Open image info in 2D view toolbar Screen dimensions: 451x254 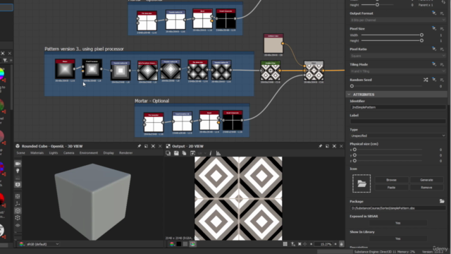pos(211,153)
